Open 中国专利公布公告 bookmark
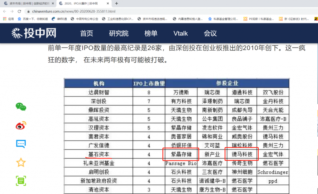 tap(84, 19)
